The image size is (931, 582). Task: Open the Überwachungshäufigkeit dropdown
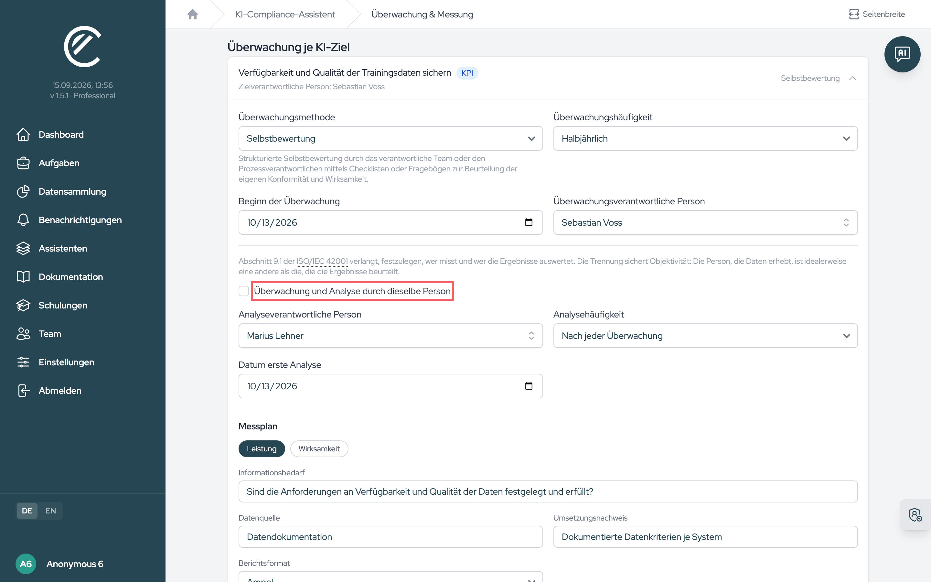coord(705,139)
